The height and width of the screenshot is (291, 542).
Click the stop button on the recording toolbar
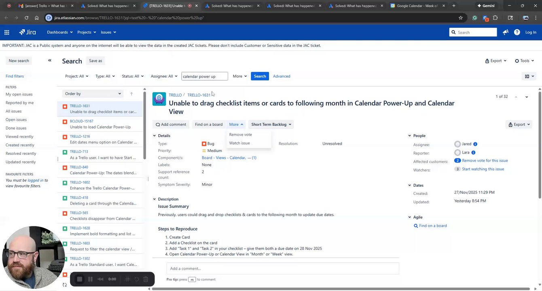80,279
